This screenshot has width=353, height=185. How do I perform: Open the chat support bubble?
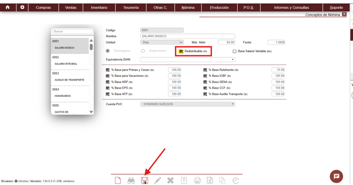click(x=337, y=176)
